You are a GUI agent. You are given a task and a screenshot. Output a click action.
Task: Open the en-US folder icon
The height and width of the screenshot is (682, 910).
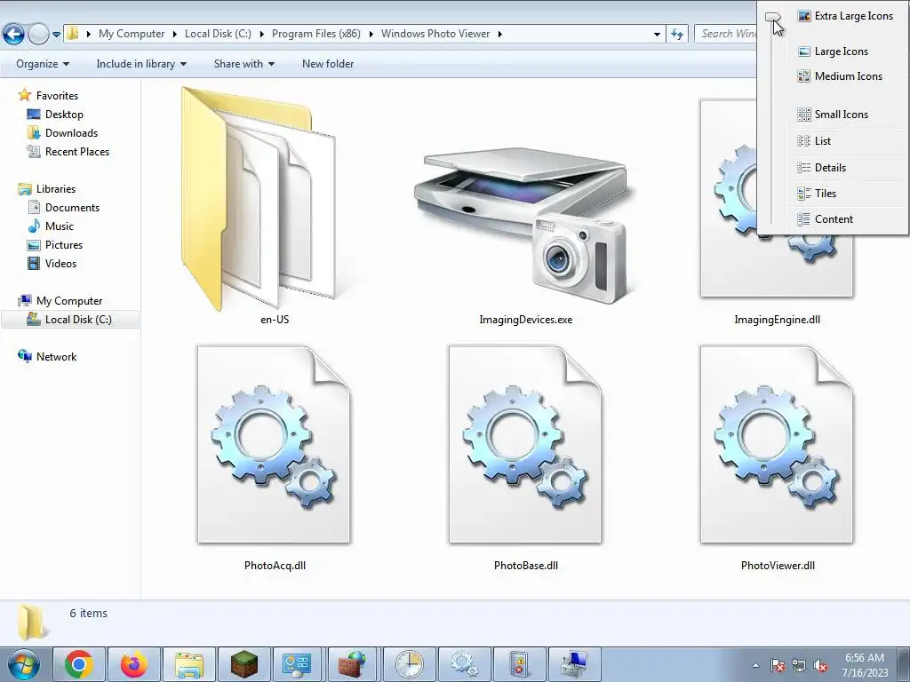(259, 198)
